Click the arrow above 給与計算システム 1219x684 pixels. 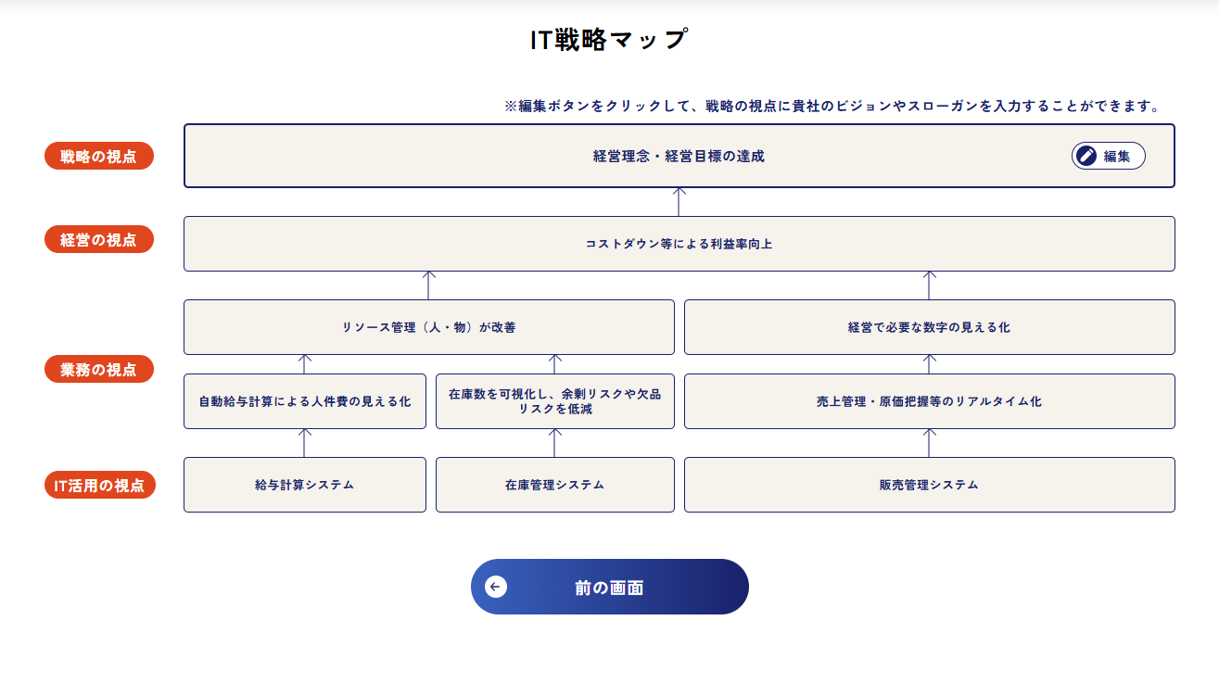pyautogui.click(x=305, y=442)
